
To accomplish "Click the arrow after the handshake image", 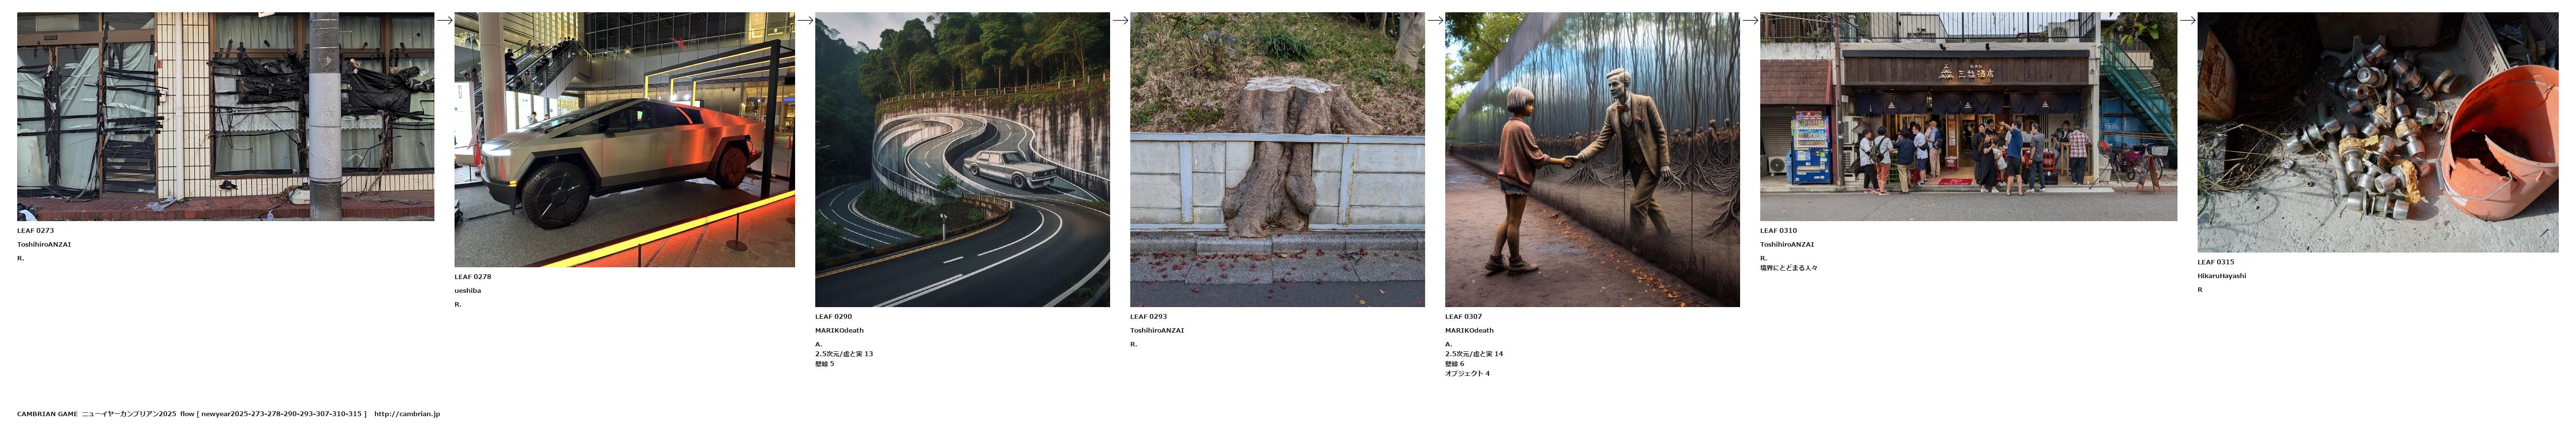I will tap(1750, 19).
